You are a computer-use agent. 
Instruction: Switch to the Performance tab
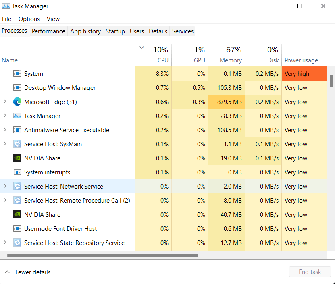pos(48,31)
